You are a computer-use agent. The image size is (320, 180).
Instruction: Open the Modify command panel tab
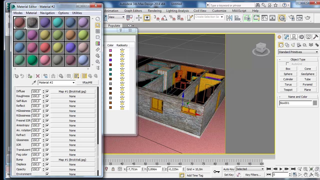(x=286, y=37)
